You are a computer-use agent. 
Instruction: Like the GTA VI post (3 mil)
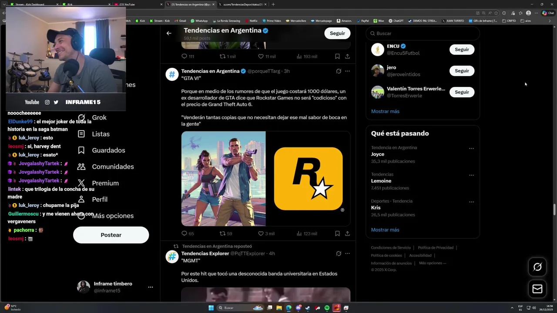[x=261, y=233]
